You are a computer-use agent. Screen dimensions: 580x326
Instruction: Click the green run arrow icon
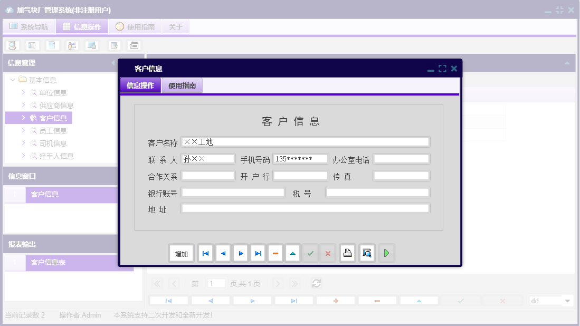(386, 253)
